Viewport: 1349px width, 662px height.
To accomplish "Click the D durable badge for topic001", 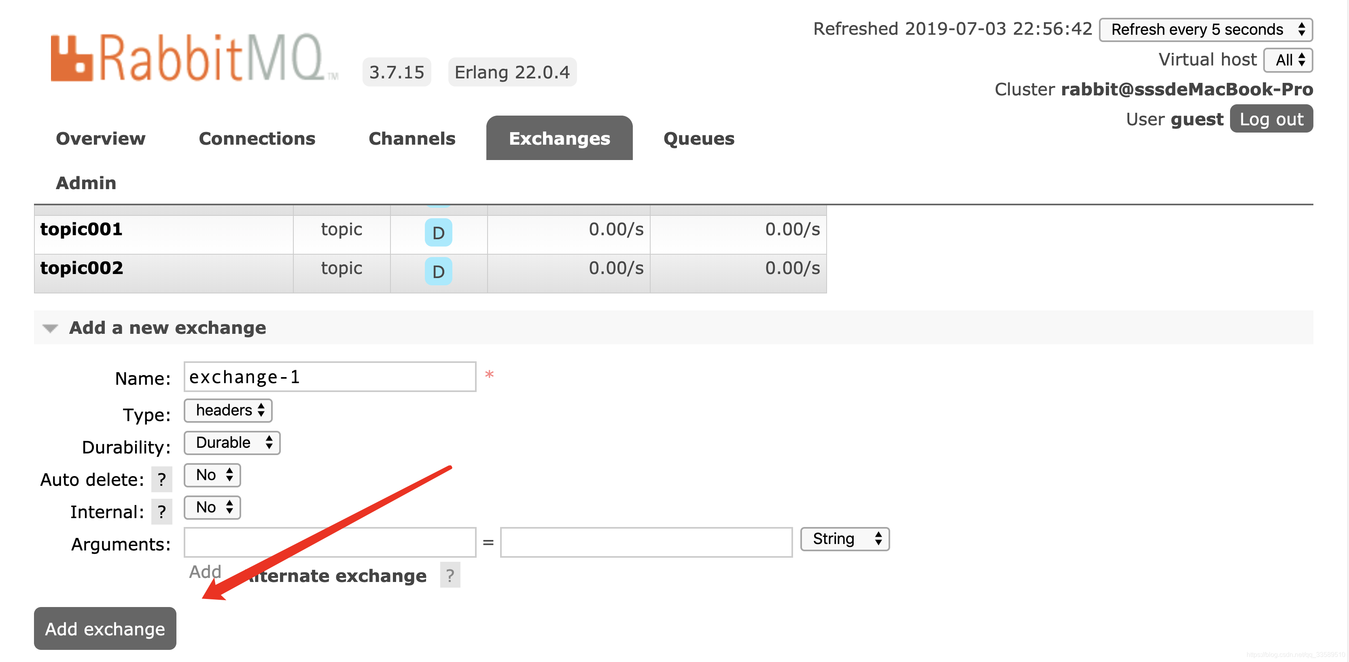I will click(x=438, y=233).
